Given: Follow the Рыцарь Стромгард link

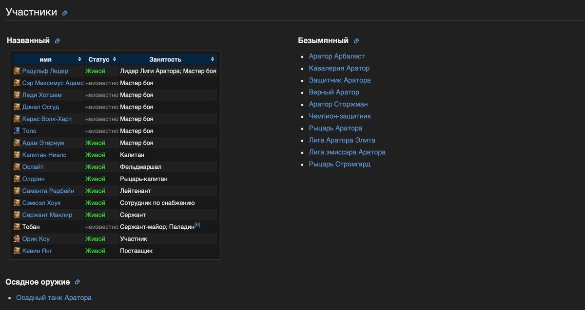Looking at the screenshot, I should 339,164.
